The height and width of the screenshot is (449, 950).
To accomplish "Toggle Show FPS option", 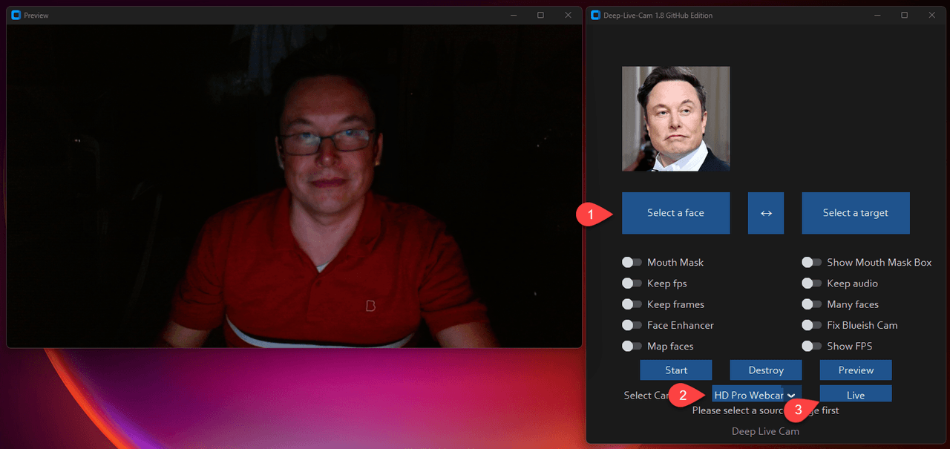I will [x=812, y=346].
